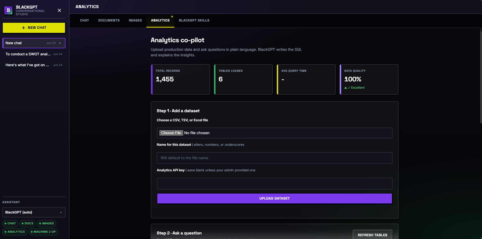Select the ANALYTICS tab
Image resolution: width=482 pixels, height=239 pixels.
(160, 20)
